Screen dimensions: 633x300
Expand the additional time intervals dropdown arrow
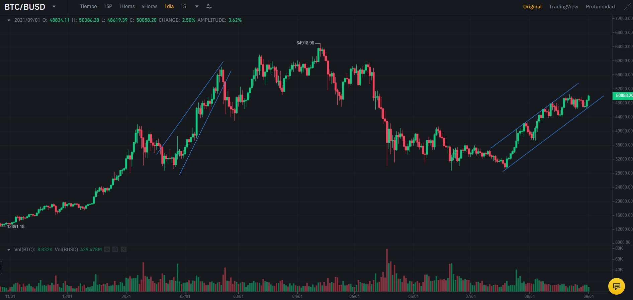pos(197,6)
